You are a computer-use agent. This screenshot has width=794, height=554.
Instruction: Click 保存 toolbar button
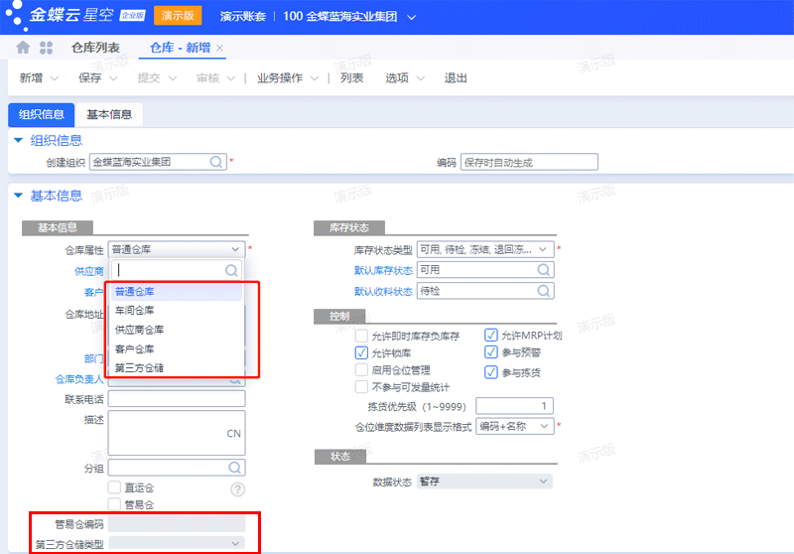coord(90,78)
